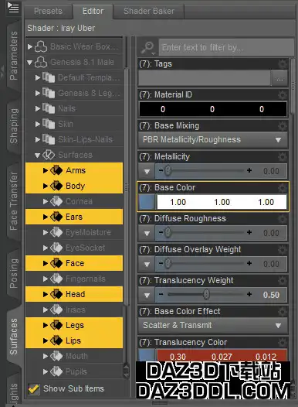
Task: Click the Default Templates group icon
Action: pyautogui.click(x=49, y=77)
